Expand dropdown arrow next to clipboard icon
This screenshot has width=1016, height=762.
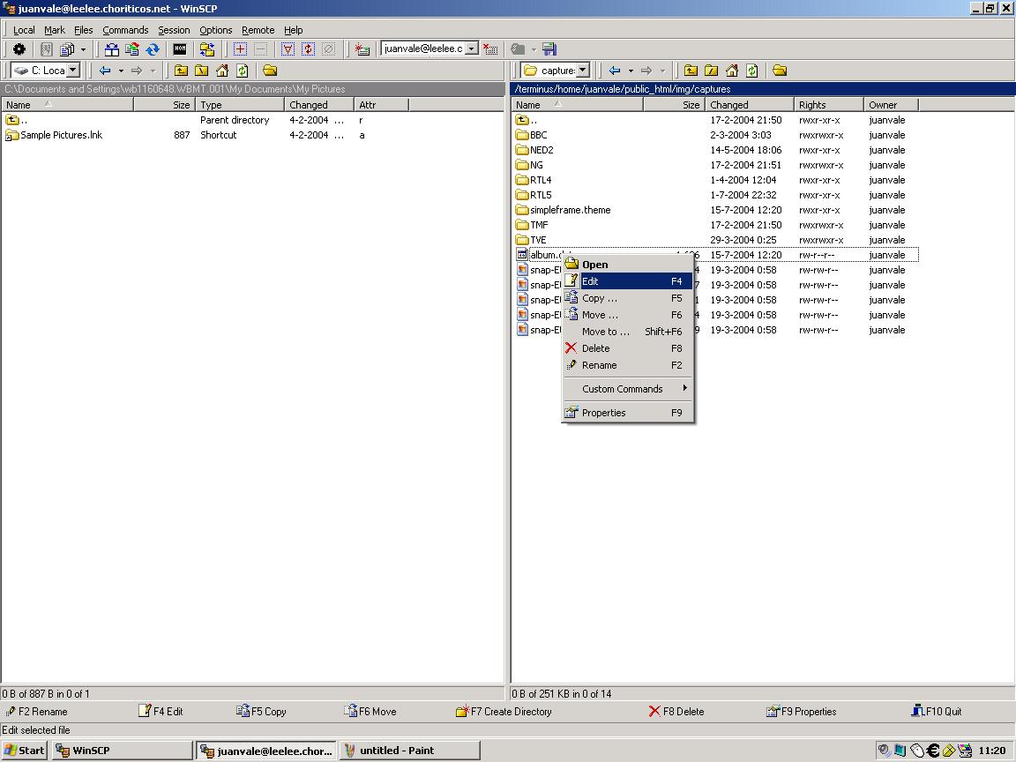pyautogui.click(x=83, y=49)
